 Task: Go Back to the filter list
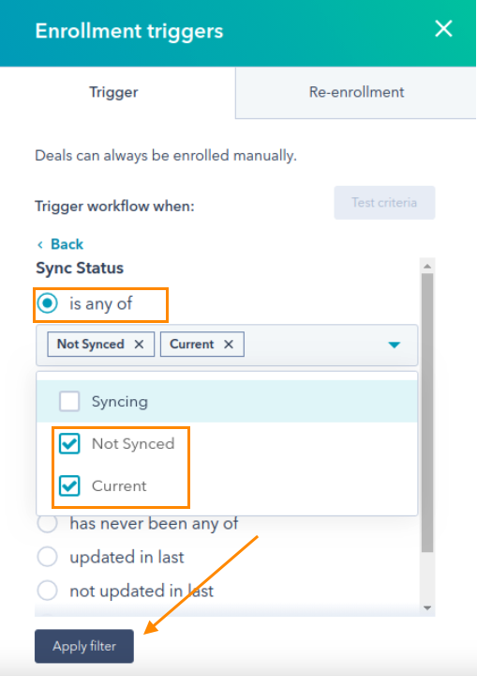click(x=67, y=244)
